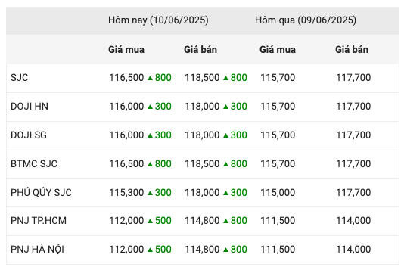This screenshot has height=273, width=404.
Task: Click green up arrow in SJC sell price
Action: 226,78
